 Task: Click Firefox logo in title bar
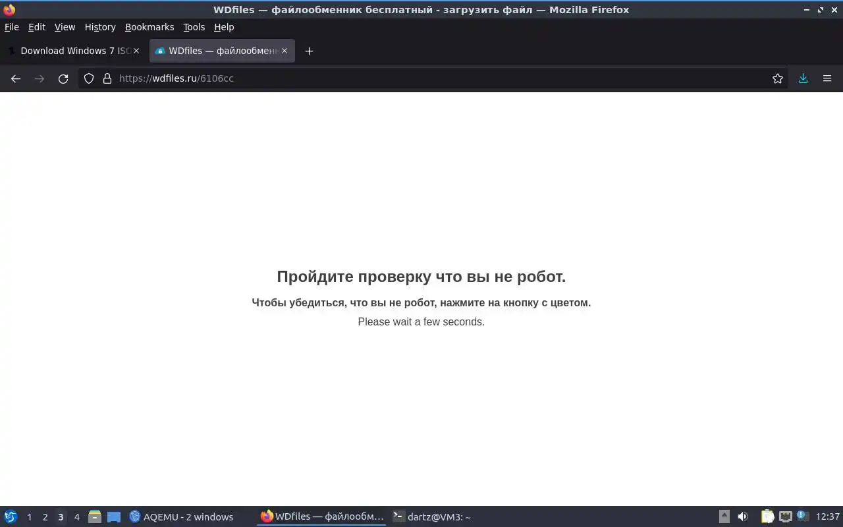click(9, 10)
